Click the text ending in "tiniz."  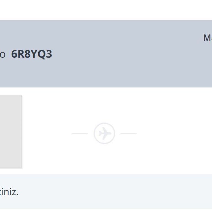(9, 192)
